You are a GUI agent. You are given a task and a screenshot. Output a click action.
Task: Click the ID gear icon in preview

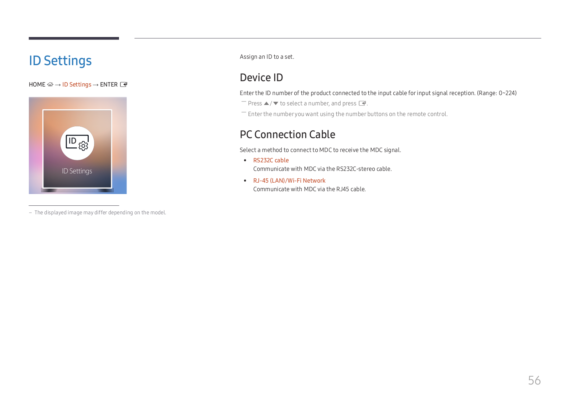pos(77,143)
